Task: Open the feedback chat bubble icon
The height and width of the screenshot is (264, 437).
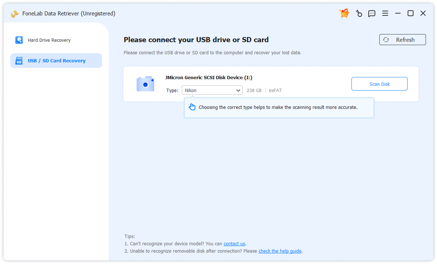Action: tap(372, 13)
